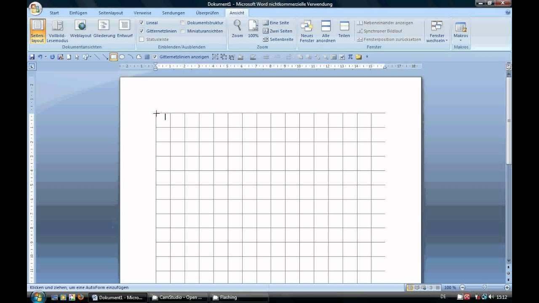Select the oval shape tool in quick toolbar
539x303 pixels.
tap(122, 57)
